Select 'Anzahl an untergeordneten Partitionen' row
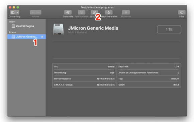The height and width of the screenshot is (122, 194). tap(149, 73)
